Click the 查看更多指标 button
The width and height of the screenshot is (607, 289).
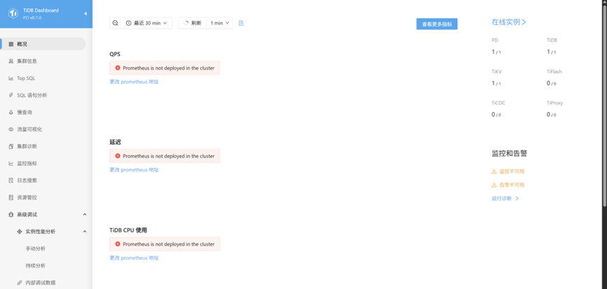pos(436,24)
